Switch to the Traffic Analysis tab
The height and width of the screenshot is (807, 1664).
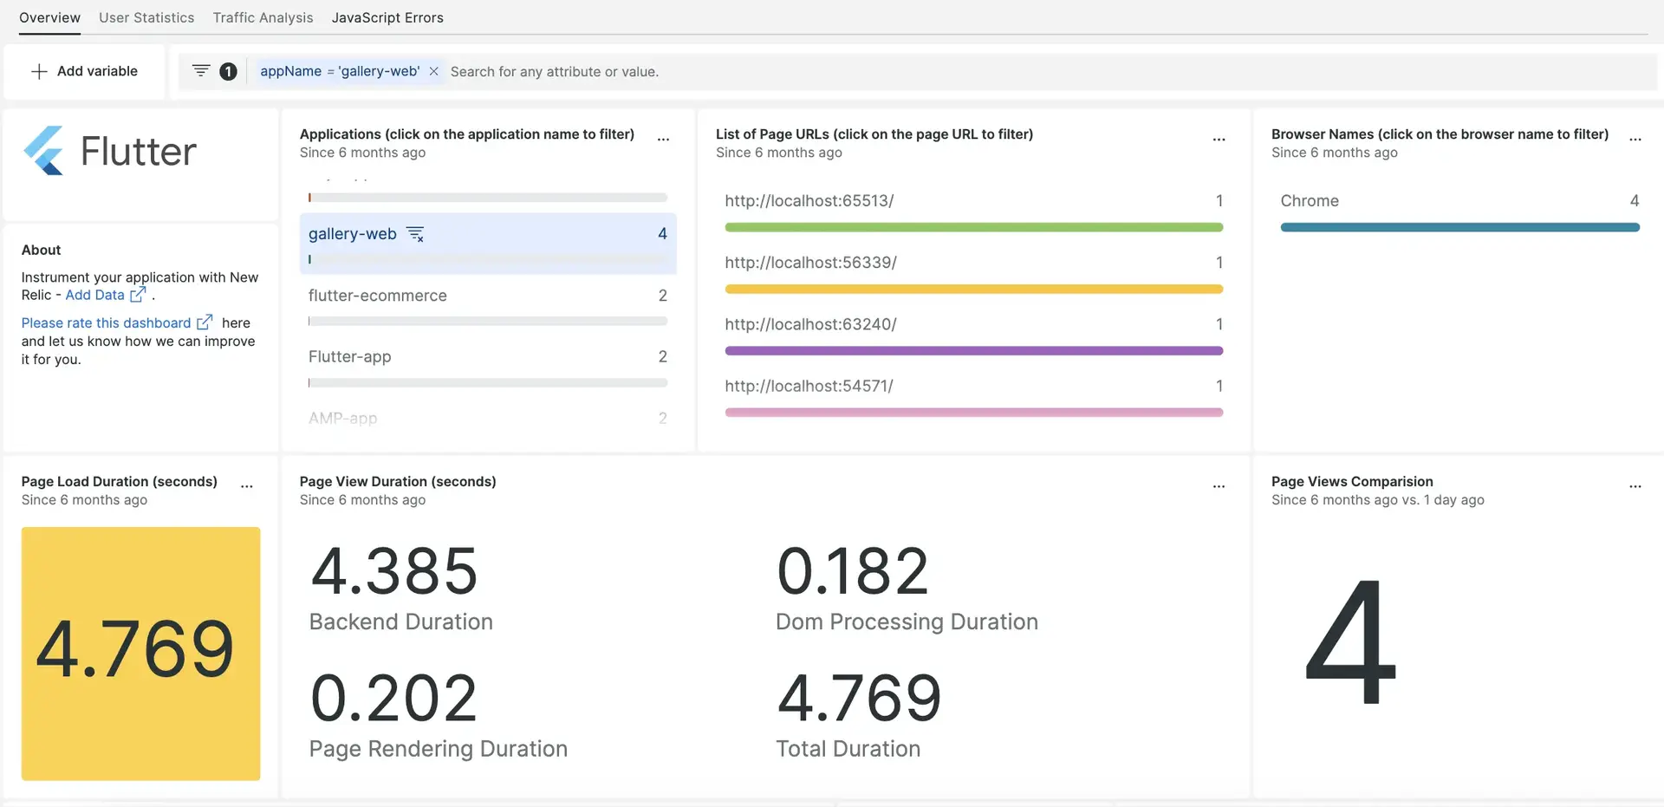pyautogui.click(x=263, y=17)
